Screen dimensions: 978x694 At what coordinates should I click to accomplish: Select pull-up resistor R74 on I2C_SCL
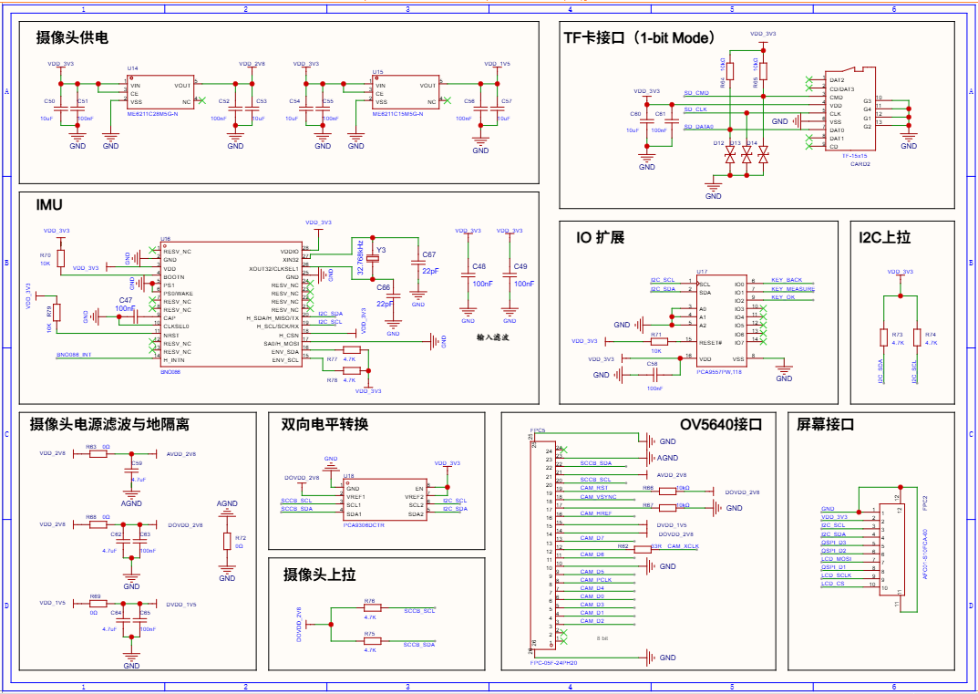[x=916, y=337]
